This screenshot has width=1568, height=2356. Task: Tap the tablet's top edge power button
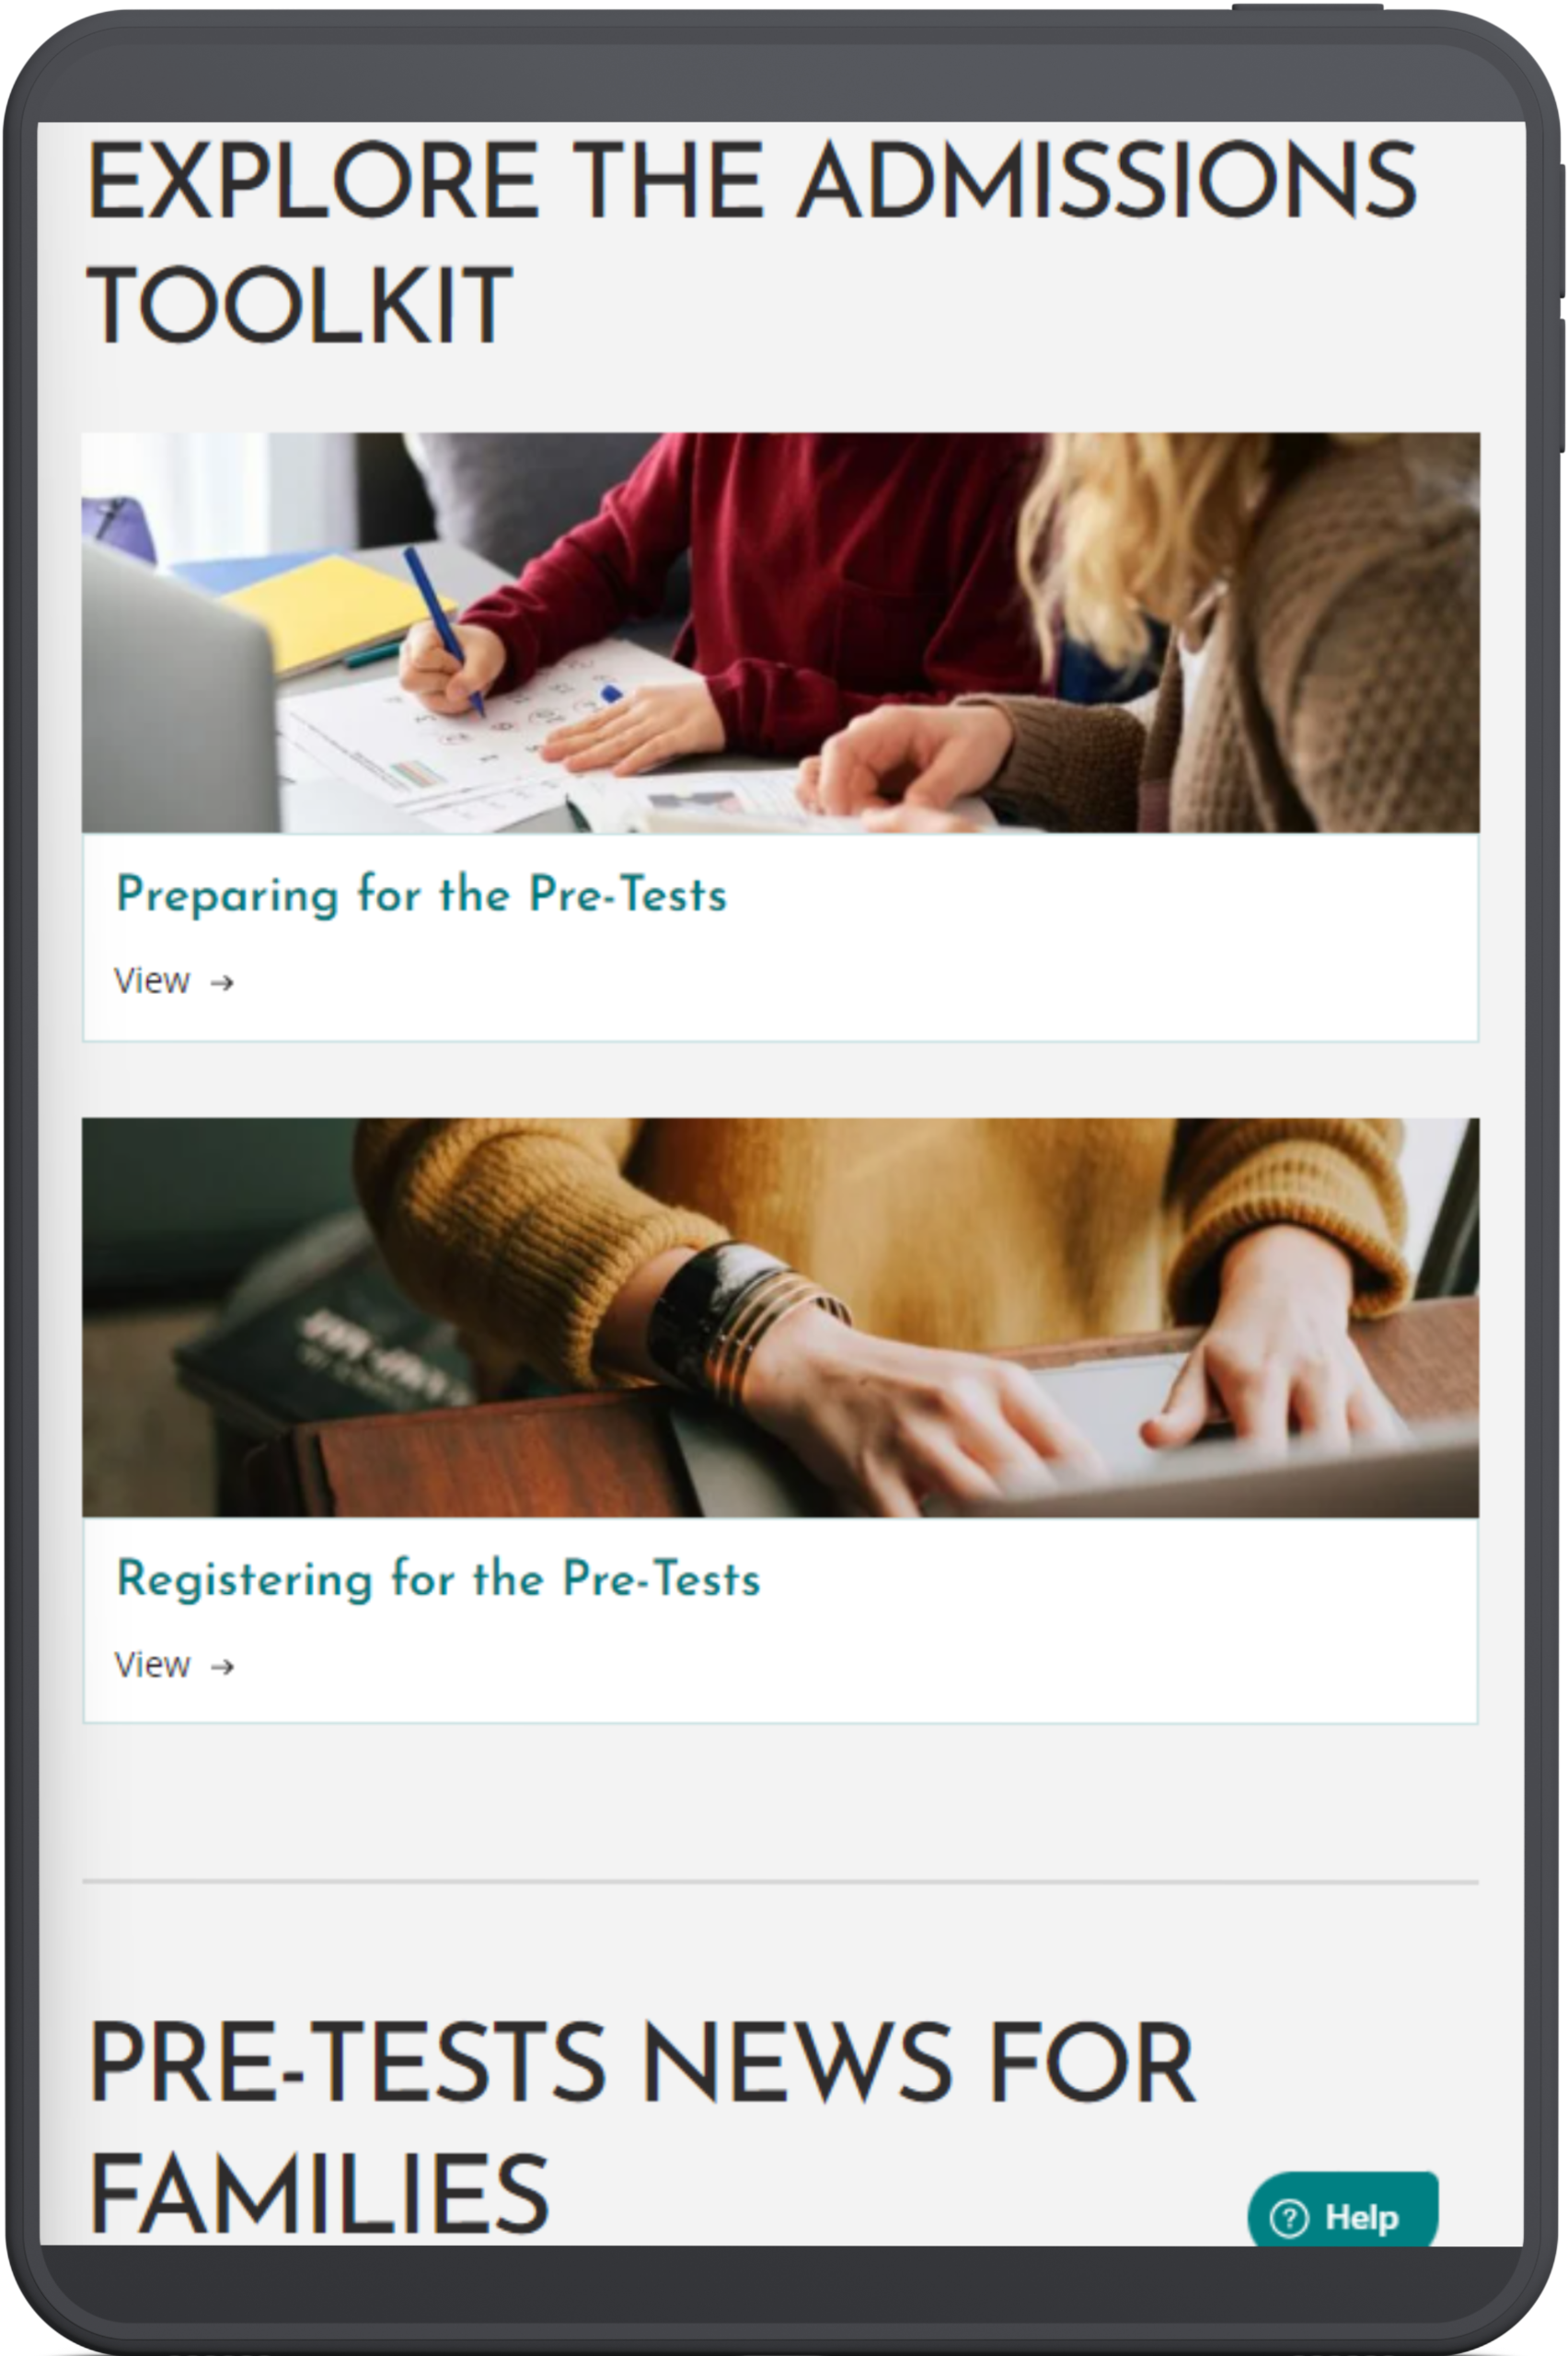(1307, 7)
